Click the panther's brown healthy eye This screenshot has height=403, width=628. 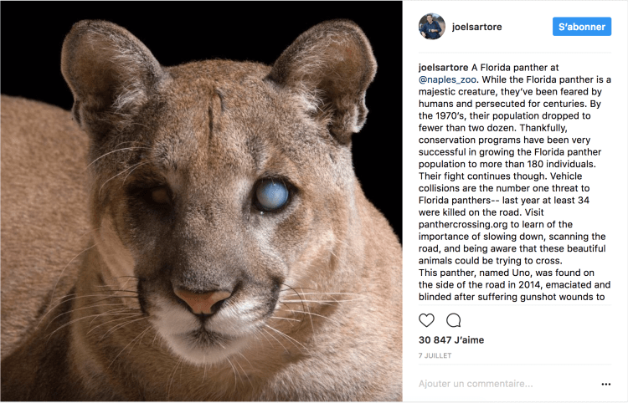[161, 194]
